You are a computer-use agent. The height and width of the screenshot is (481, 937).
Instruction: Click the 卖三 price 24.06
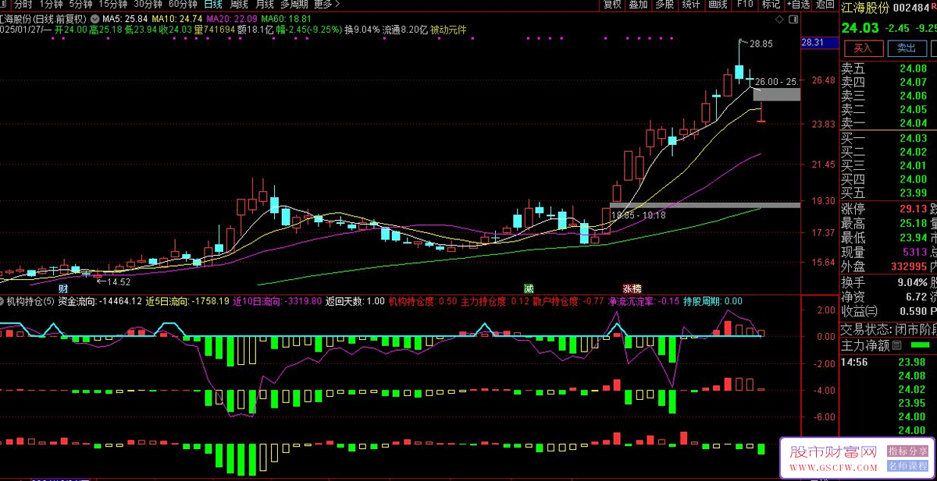(x=913, y=96)
